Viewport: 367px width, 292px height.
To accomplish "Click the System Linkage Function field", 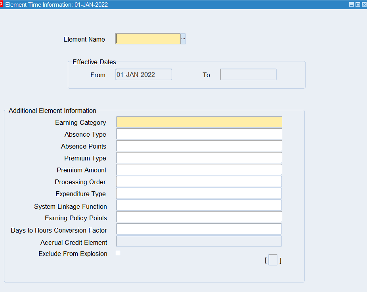I will click(199, 205).
